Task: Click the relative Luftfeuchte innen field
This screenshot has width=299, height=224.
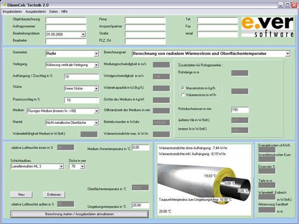Action: (x=66, y=148)
